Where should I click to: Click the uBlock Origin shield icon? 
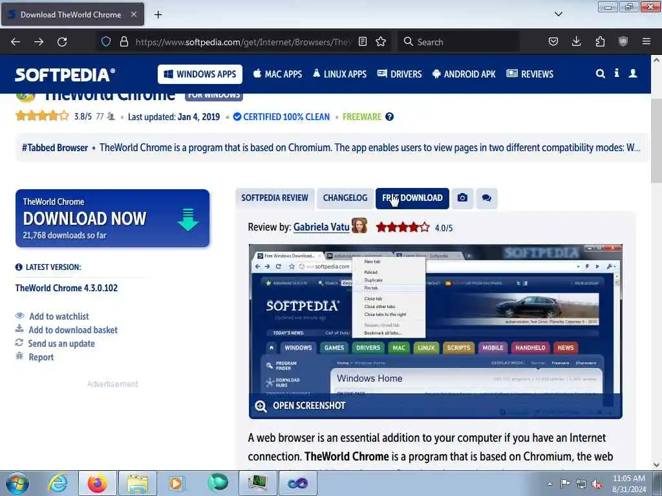point(623,41)
